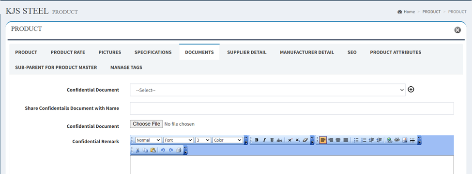Apply subscript formatting

[x=297, y=140]
